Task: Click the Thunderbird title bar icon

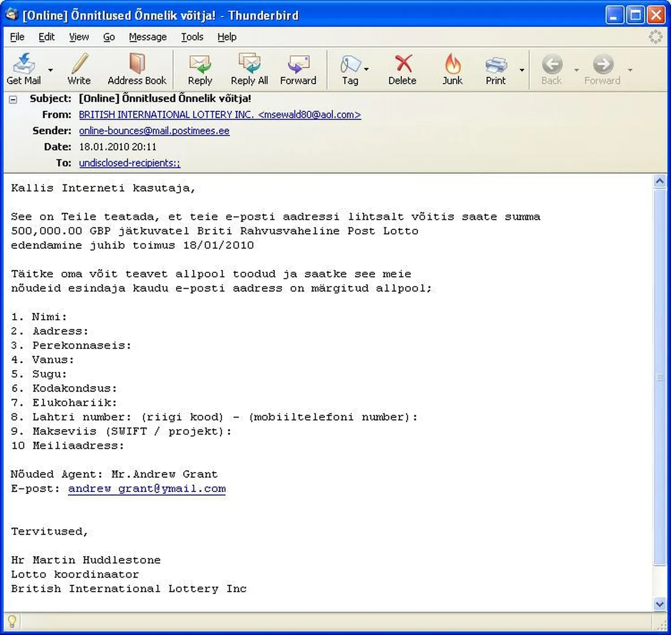Action: pos(12,15)
